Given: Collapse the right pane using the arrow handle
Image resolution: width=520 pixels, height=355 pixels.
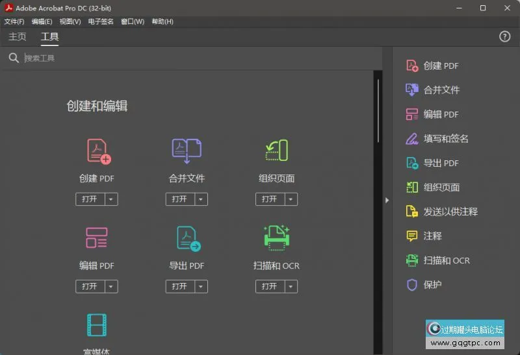Looking at the screenshot, I should pyautogui.click(x=387, y=201).
